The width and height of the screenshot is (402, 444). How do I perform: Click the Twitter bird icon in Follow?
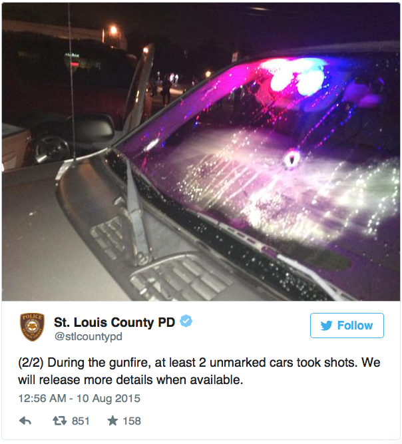pos(326,326)
